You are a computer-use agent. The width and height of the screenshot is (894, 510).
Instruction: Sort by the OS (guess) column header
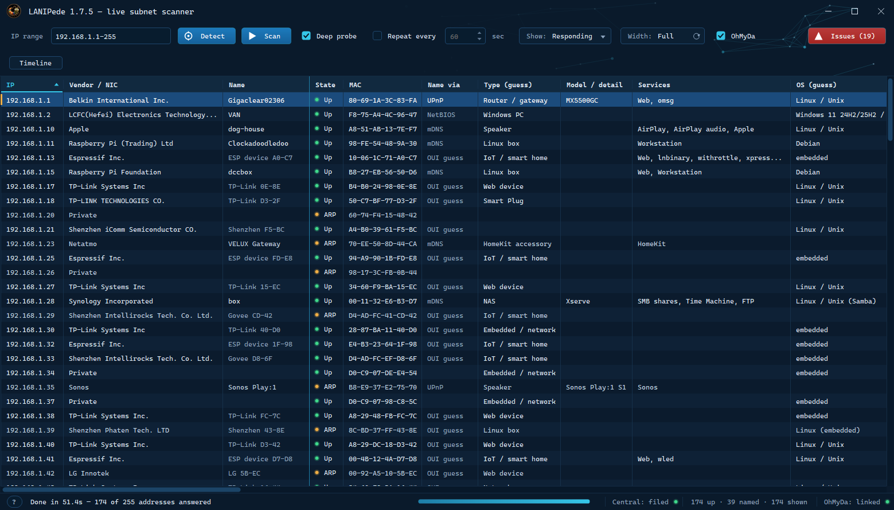[x=838, y=85]
